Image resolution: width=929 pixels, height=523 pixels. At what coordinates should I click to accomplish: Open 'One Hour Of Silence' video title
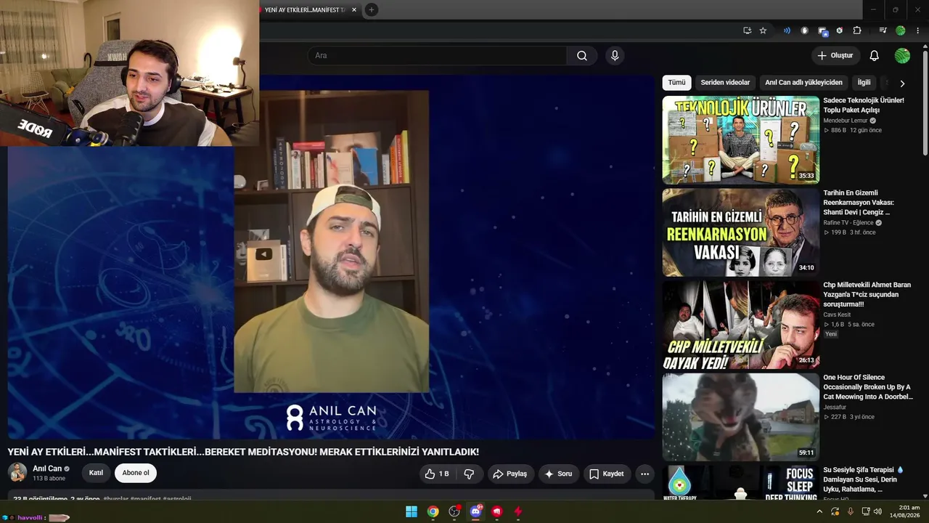click(x=868, y=387)
